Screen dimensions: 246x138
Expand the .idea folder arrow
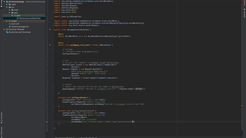point(7,4)
